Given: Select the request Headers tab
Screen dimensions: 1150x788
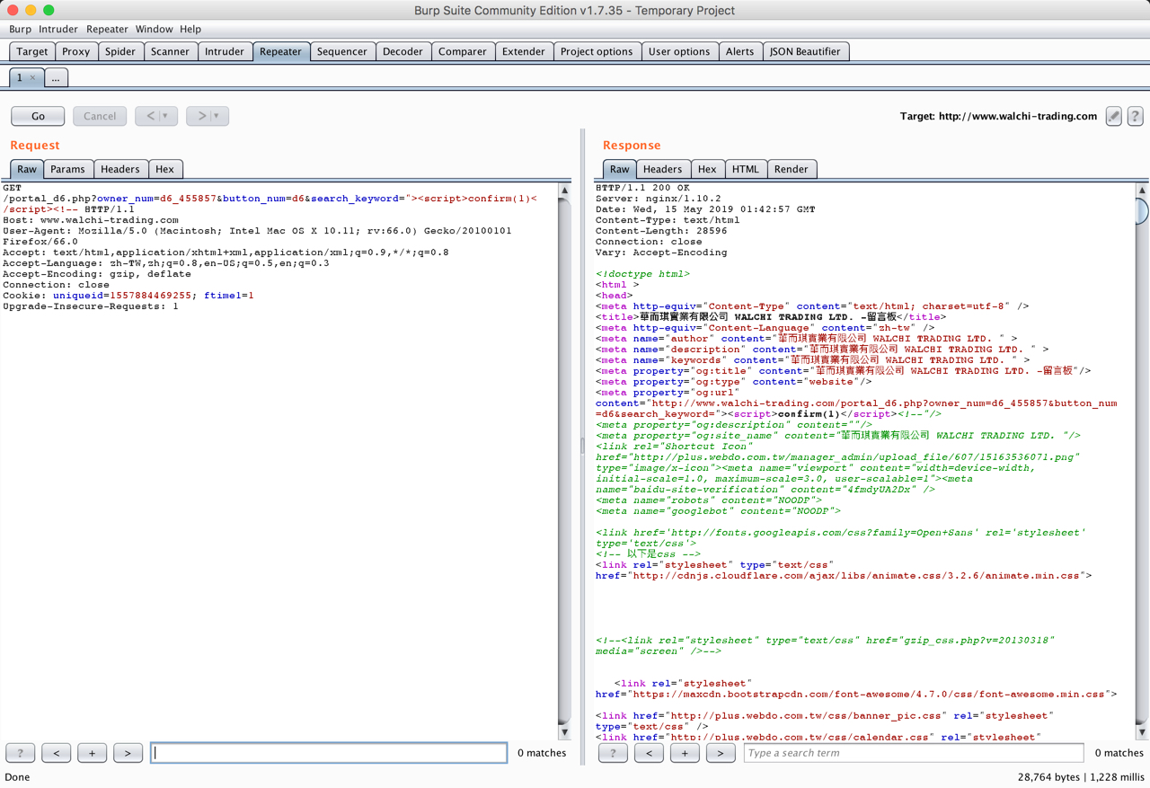Looking at the screenshot, I should pos(119,169).
